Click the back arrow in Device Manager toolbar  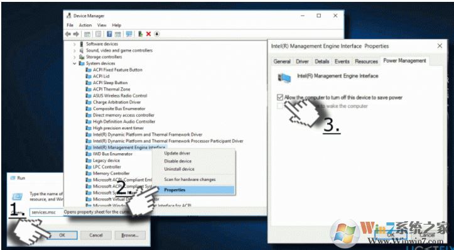tap(68, 34)
